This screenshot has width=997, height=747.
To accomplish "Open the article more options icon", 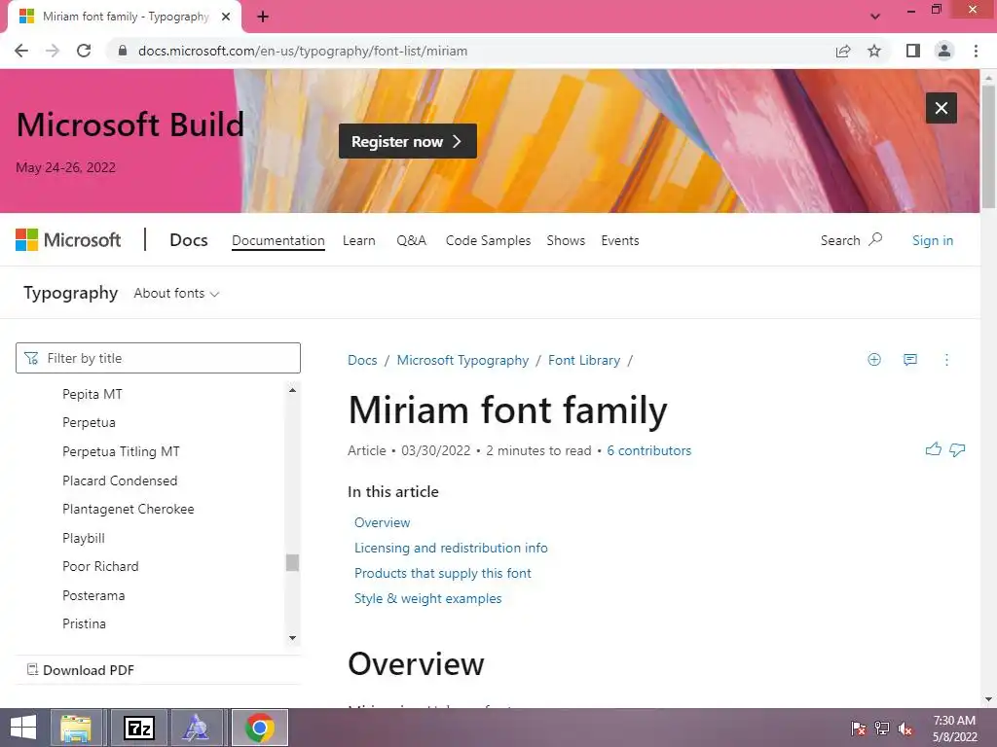I will point(946,360).
